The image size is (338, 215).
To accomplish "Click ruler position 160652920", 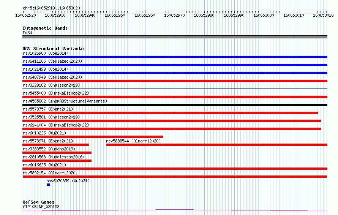I will 26,15.
